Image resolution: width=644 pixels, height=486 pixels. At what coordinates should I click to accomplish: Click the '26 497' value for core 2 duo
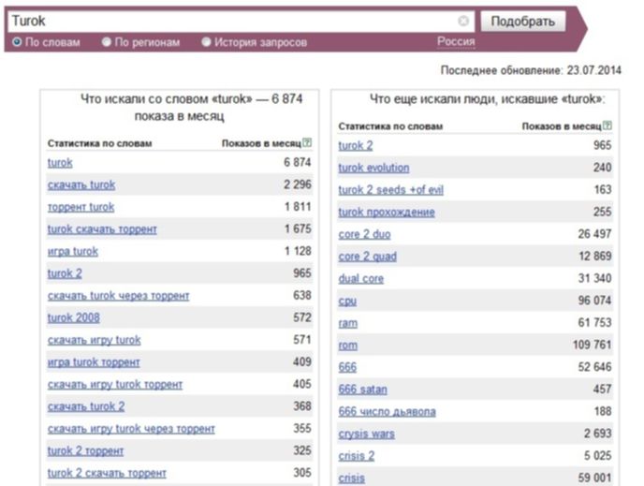click(x=594, y=234)
